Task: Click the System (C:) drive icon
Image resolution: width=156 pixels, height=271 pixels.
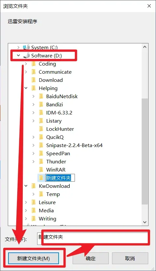Action: pos(26,47)
